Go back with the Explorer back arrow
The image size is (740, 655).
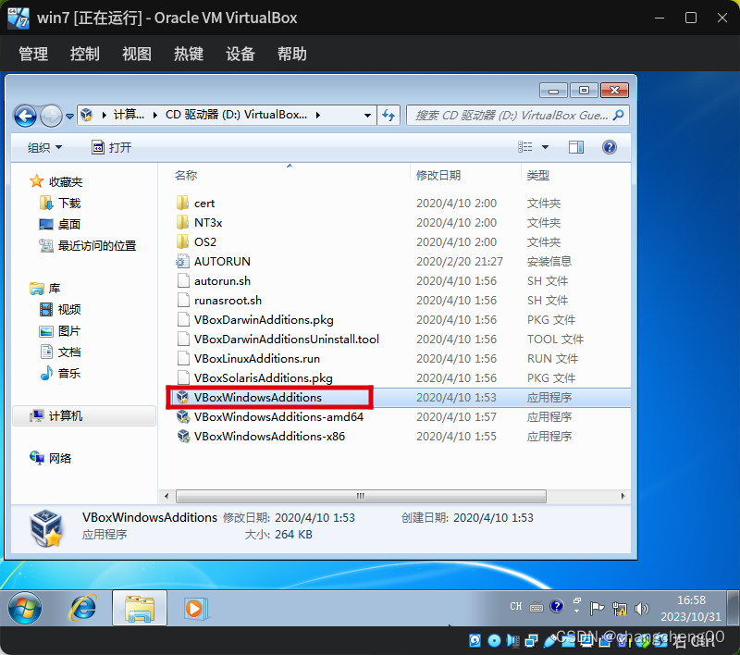tap(25, 116)
